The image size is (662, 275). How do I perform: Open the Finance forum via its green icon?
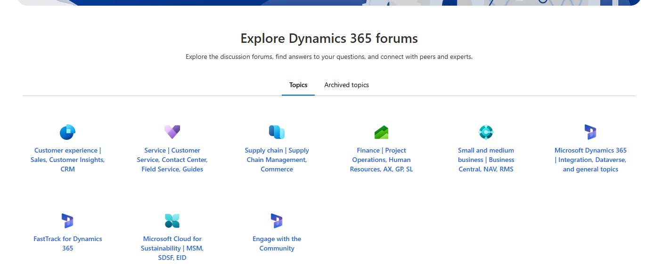(382, 132)
